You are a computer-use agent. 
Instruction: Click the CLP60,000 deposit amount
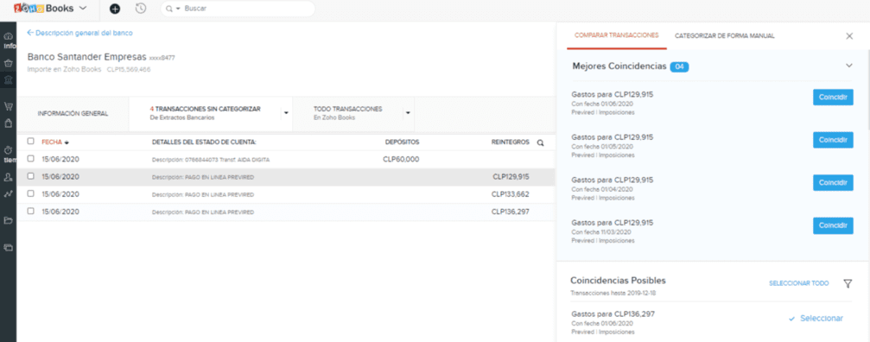(401, 159)
